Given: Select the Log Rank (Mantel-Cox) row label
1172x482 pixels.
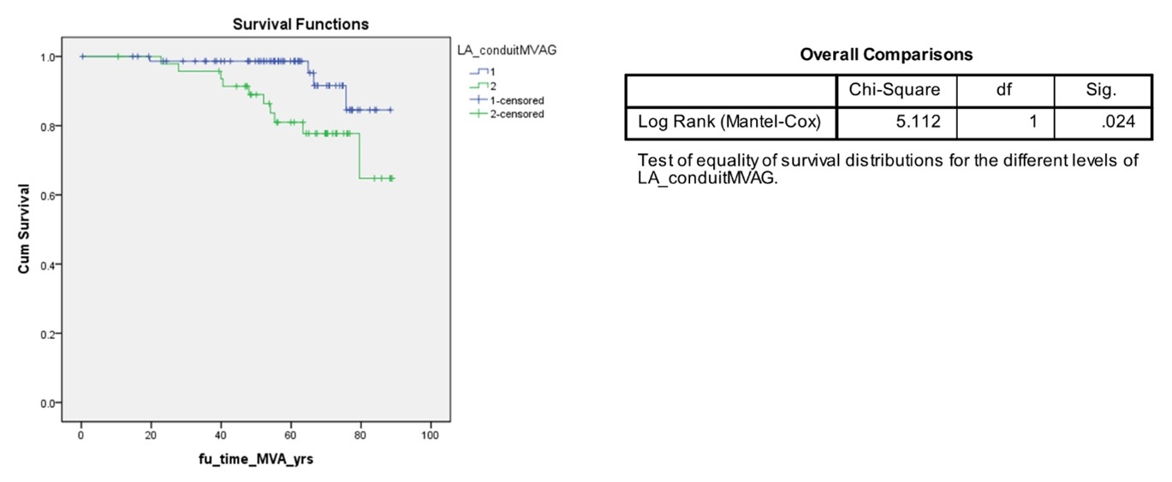Looking at the screenshot, I should 729,122.
